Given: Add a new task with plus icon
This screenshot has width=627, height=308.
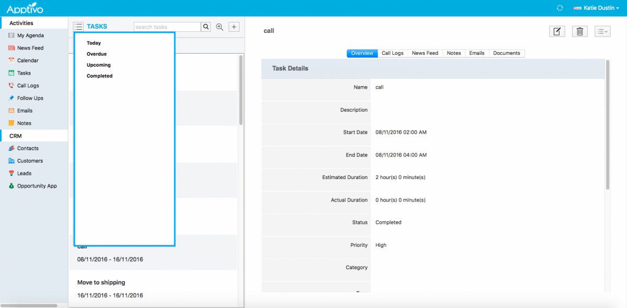Looking at the screenshot, I should 234,27.
